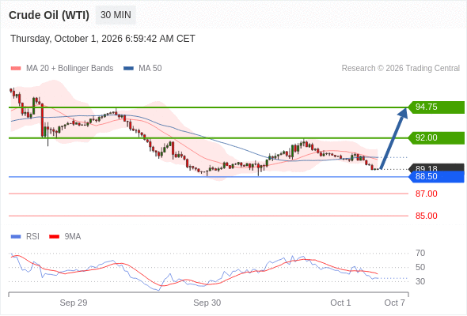This screenshot has width=467, height=316.
Task: Click the 9MA red legend swatch
Action: pyautogui.click(x=54, y=237)
